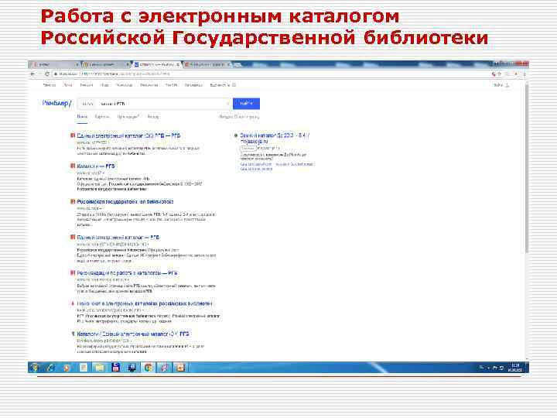Click the Рамблер logo

click(x=56, y=103)
